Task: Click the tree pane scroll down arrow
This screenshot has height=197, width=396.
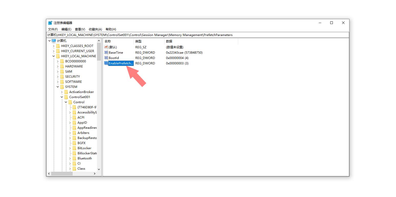Action: pyautogui.click(x=99, y=169)
